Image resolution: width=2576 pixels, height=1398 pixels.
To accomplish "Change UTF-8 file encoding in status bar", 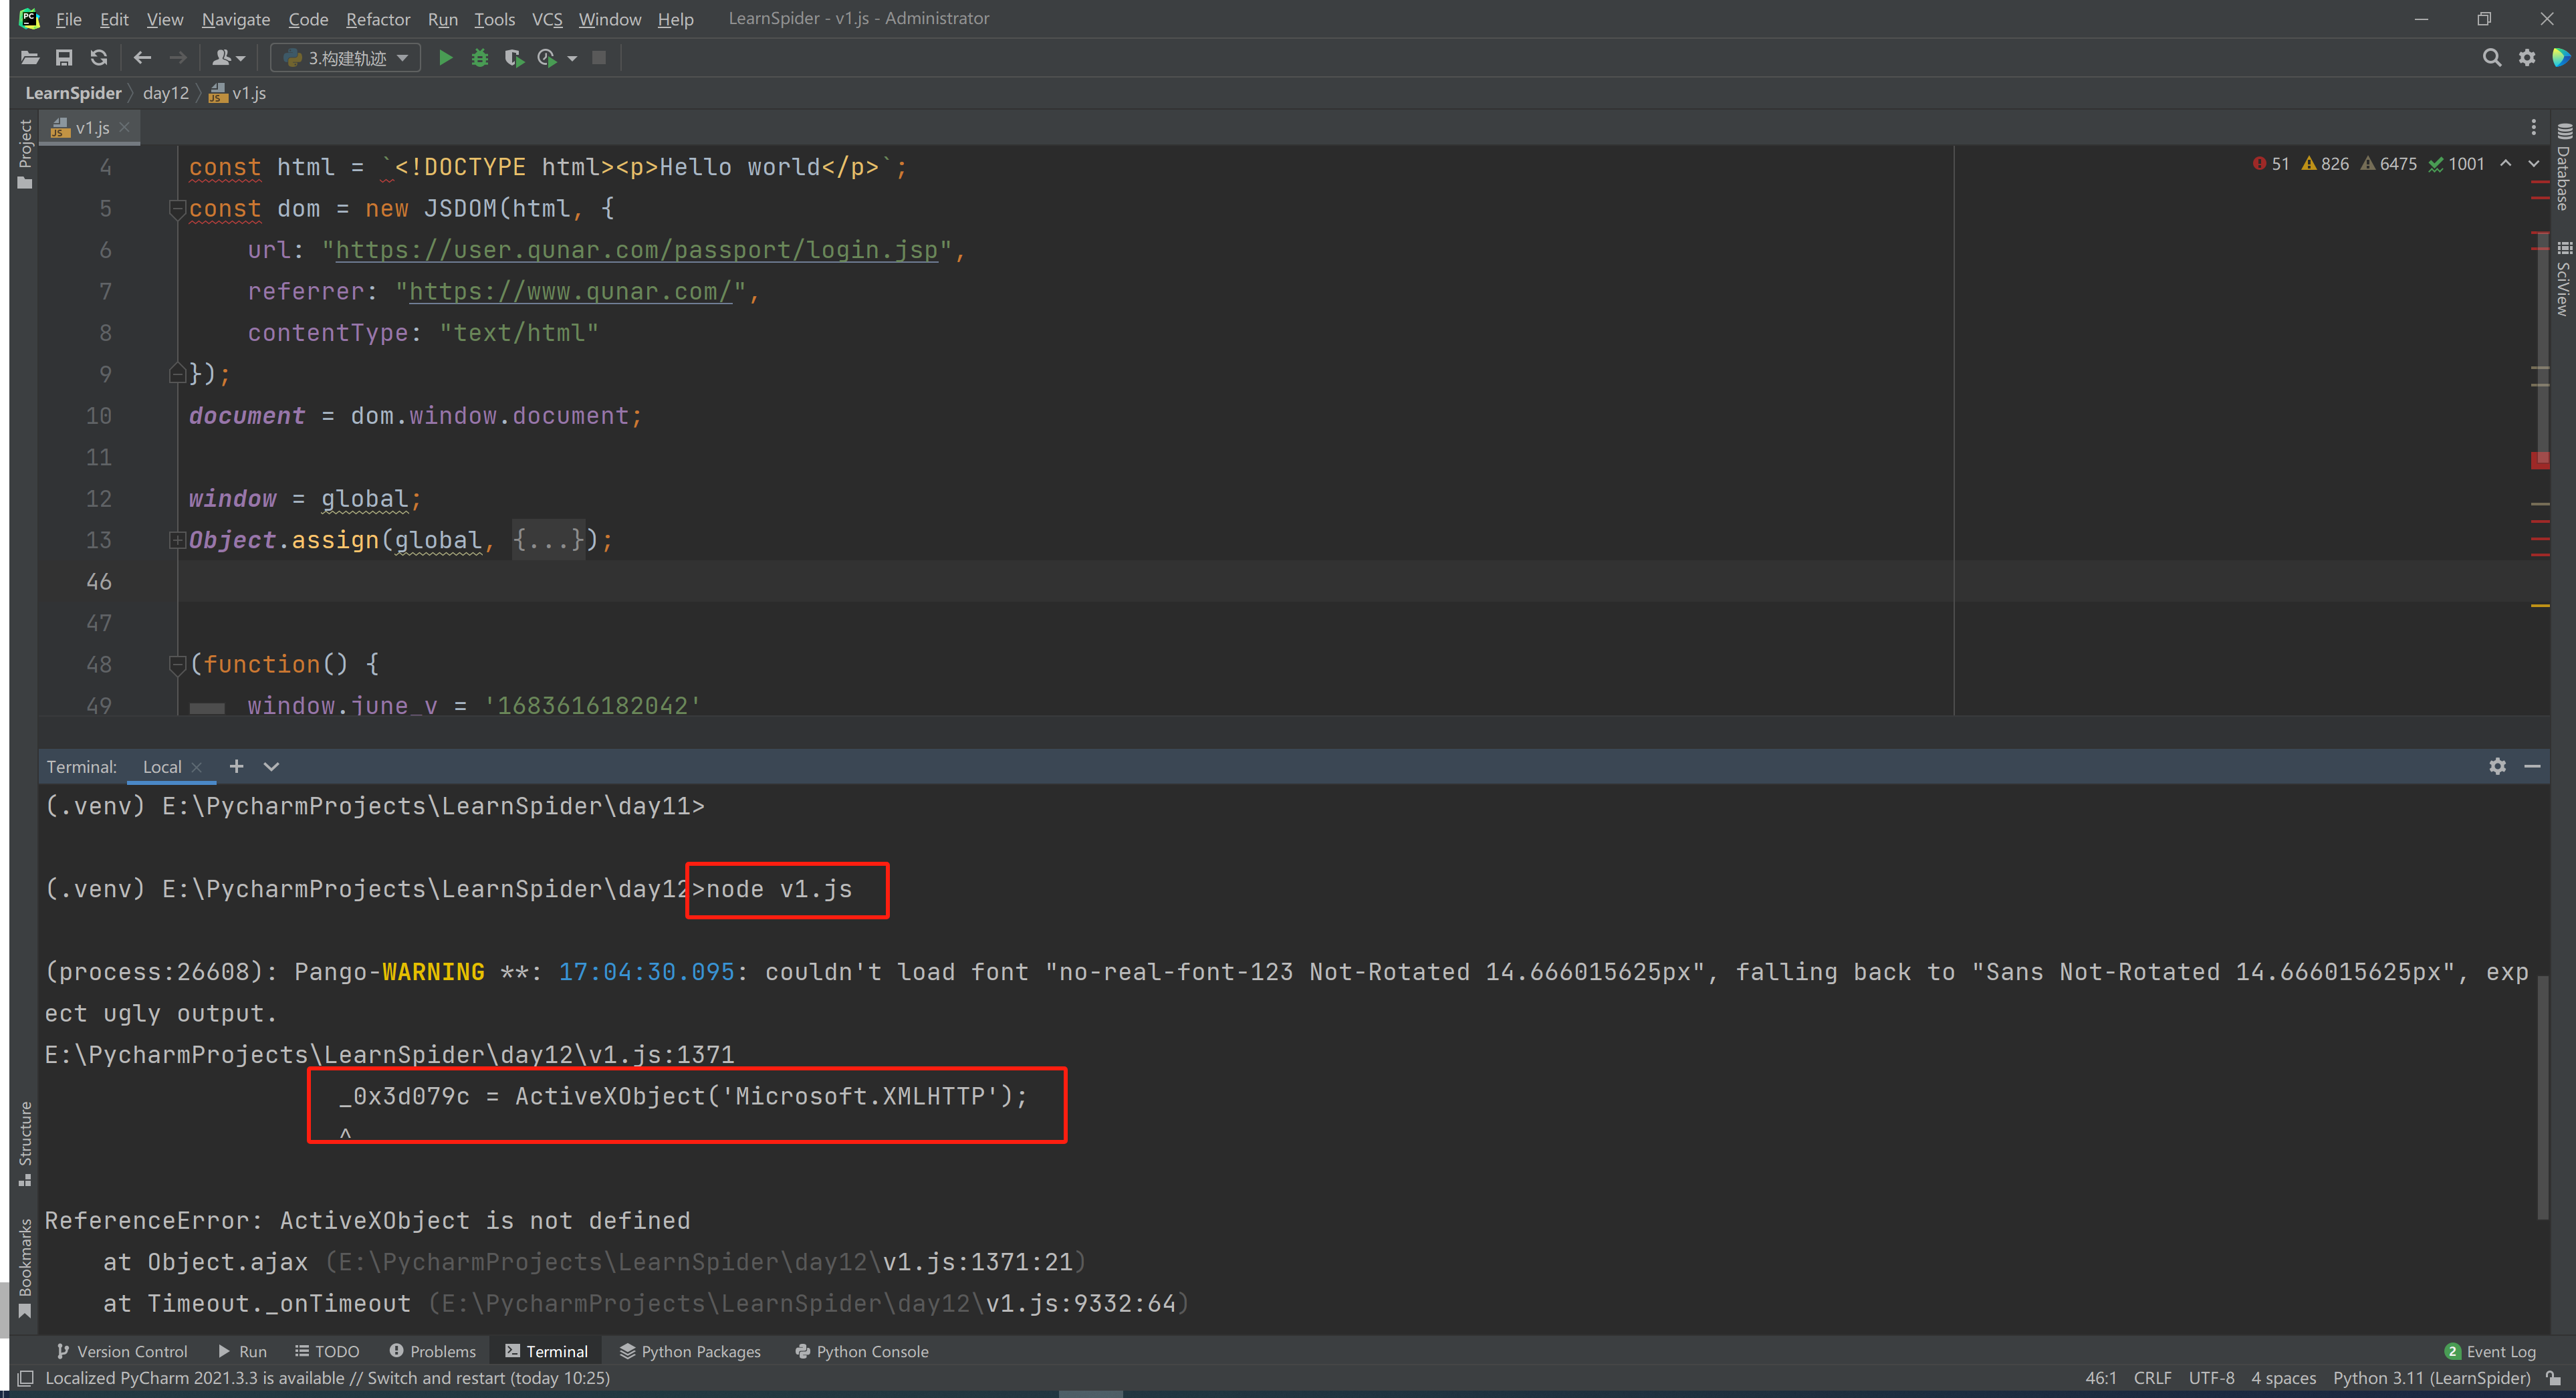I will pos(2211,1379).
